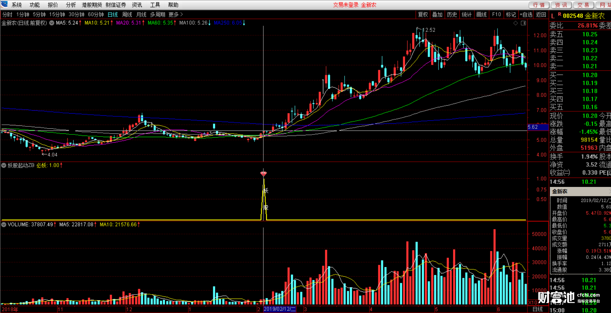
Task: Click the MA60: 5.35 indicator label
Action: 162,23
